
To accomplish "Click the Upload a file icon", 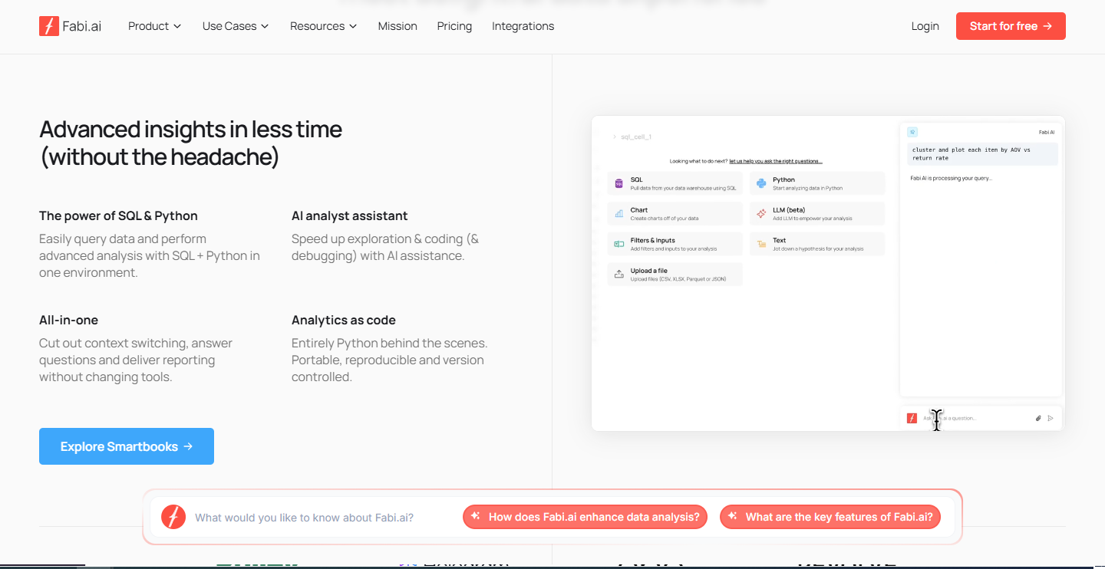I will click(x=618, y=275).
